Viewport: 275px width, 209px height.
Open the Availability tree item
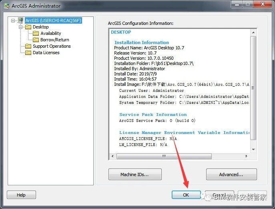click(51, 33)
